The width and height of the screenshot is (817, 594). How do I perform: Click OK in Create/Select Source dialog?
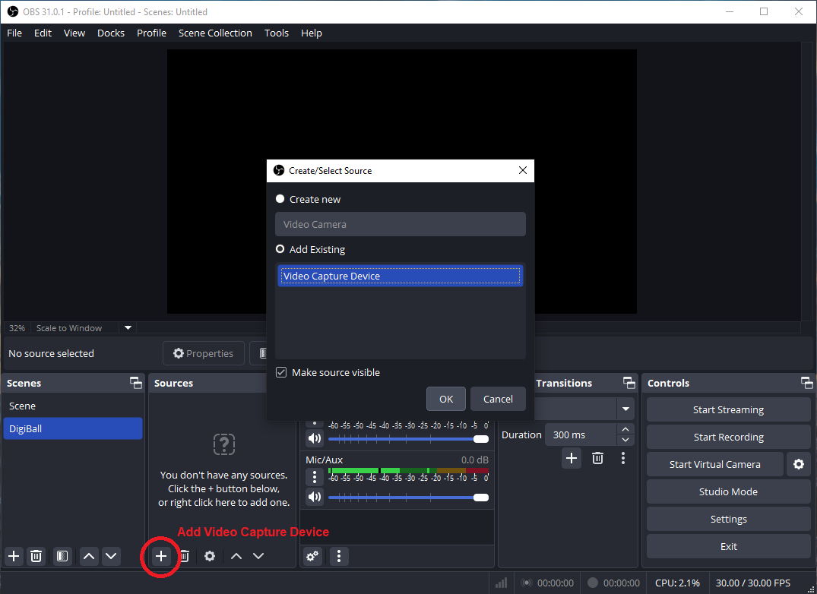[x=446, y=399]
